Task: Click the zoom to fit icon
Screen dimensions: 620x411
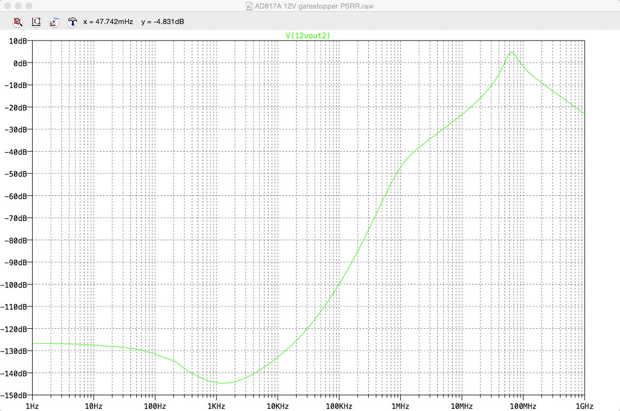Action: click(18, 22)
